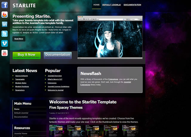This screenshot has height=137, width=191.
Task: Click Joomla! Extensions link in Newsflash text
Action: tap(127, 82)
